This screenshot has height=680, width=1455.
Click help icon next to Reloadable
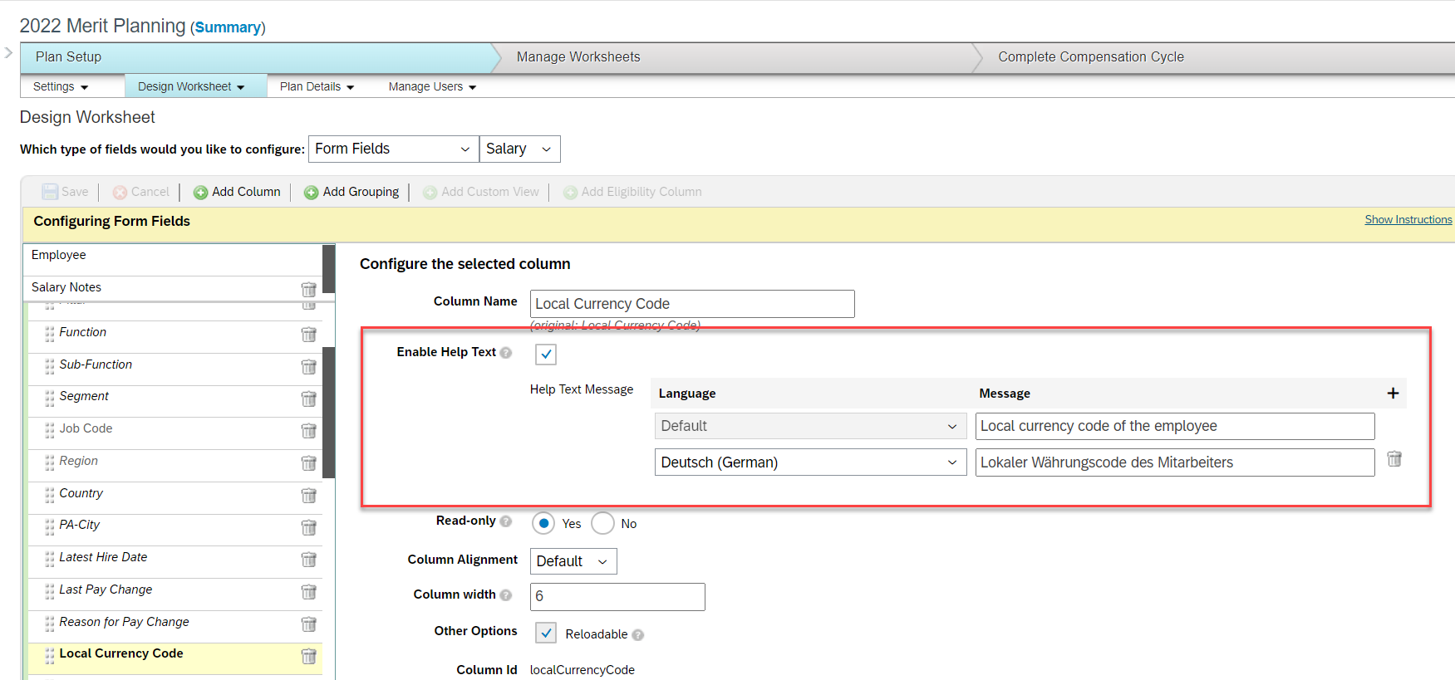pyautogui.click(x=637, y=635)
